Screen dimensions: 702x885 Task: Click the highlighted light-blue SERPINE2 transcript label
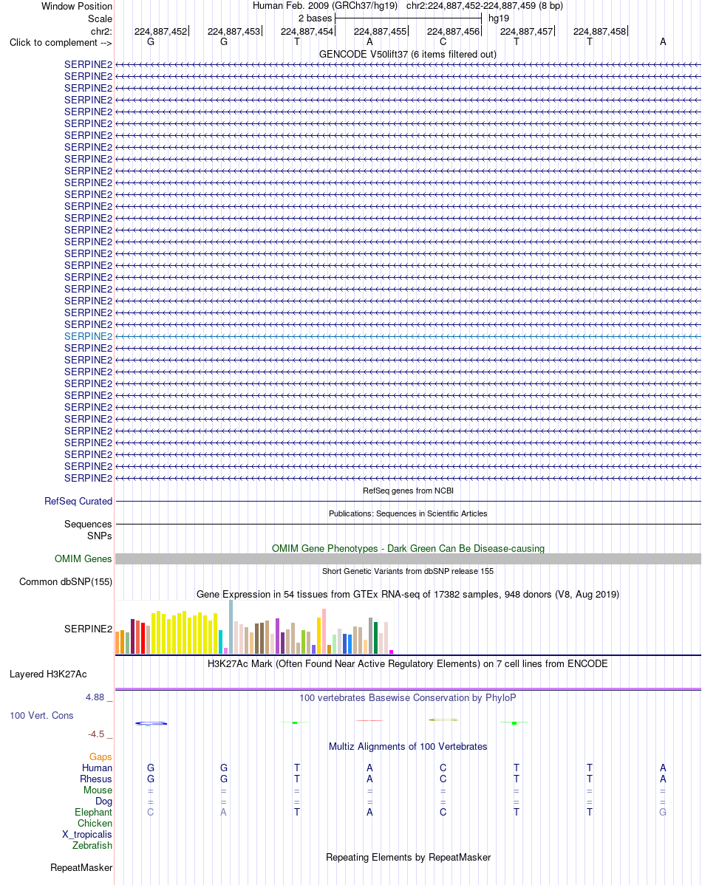(88, 336)
